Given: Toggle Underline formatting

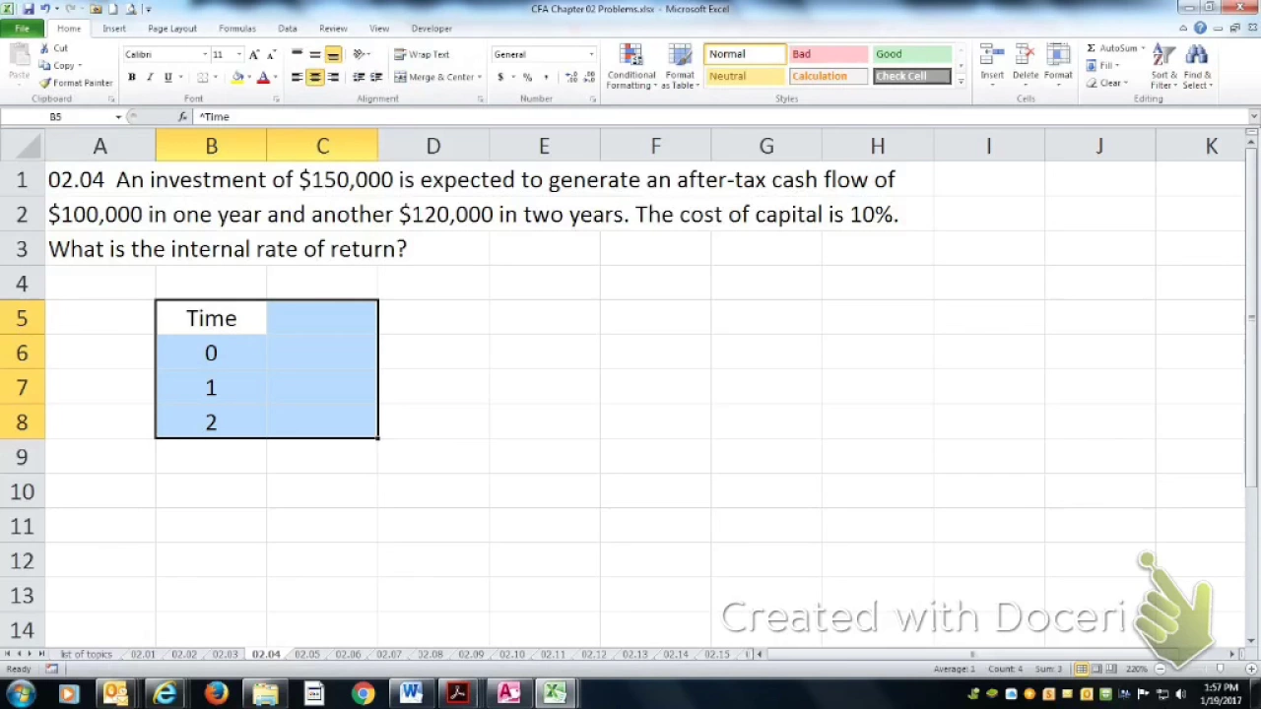Looking at the screenshot, I should coord(167,77).
